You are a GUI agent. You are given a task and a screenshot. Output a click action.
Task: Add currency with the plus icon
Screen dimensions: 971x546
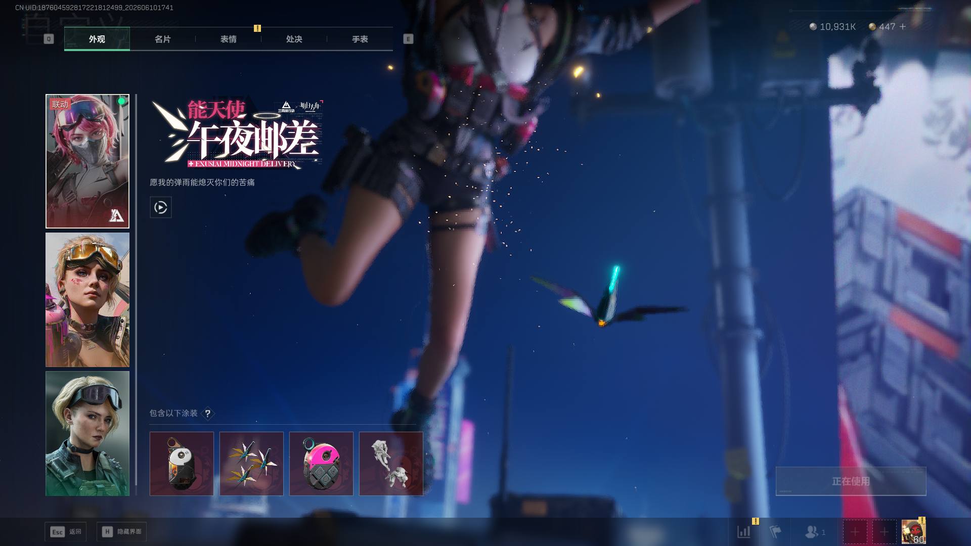(x=903, y=26)
